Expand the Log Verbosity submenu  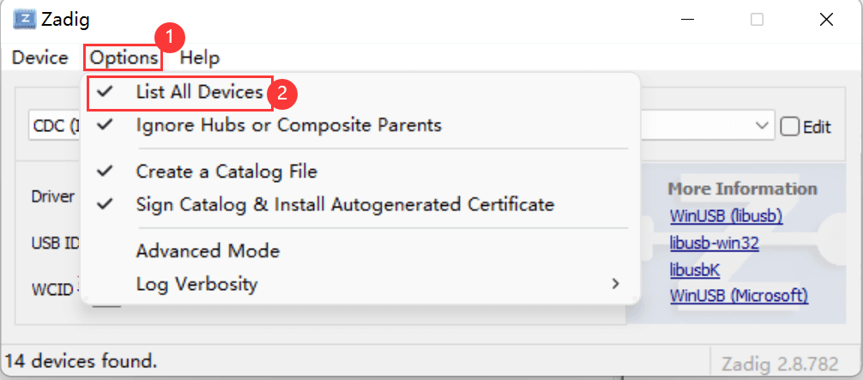[196, 284]
